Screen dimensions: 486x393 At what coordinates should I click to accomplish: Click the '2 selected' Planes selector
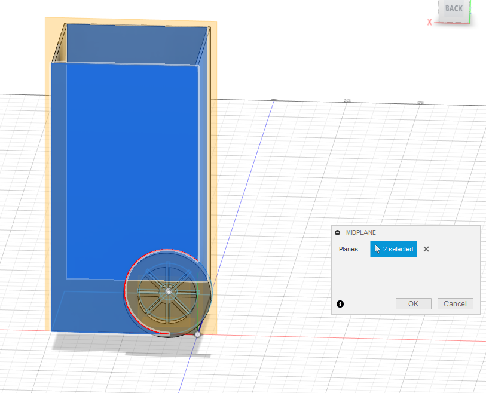point(393,249)
